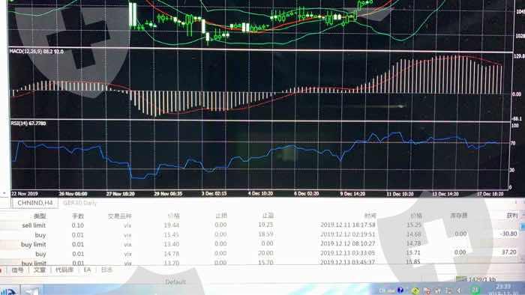Open the Default profile selector in status bar

(x=175, y=282)
